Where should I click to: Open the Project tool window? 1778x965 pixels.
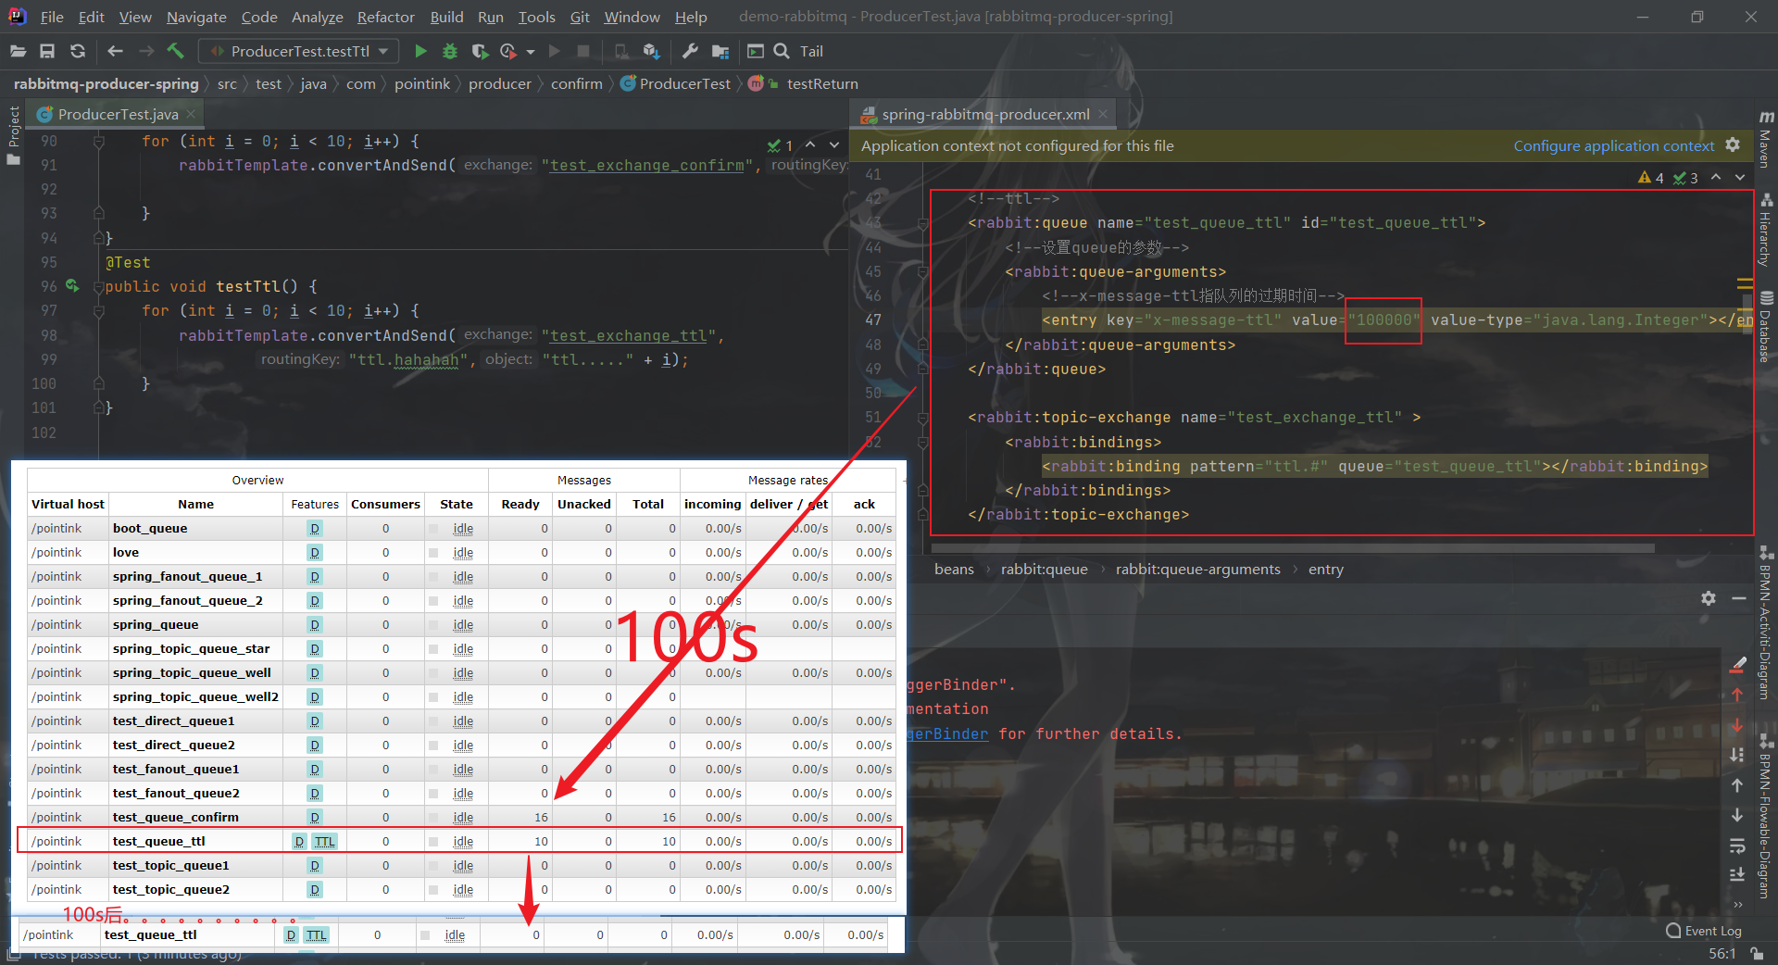click(13, 134)
